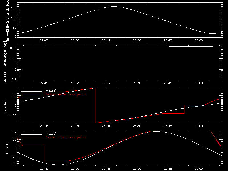Click the 150 tick on Earth angle axis

(13, 8)
